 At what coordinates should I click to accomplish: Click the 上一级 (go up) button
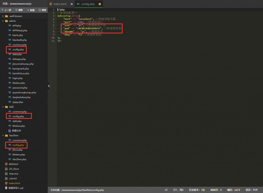(6, 10)
